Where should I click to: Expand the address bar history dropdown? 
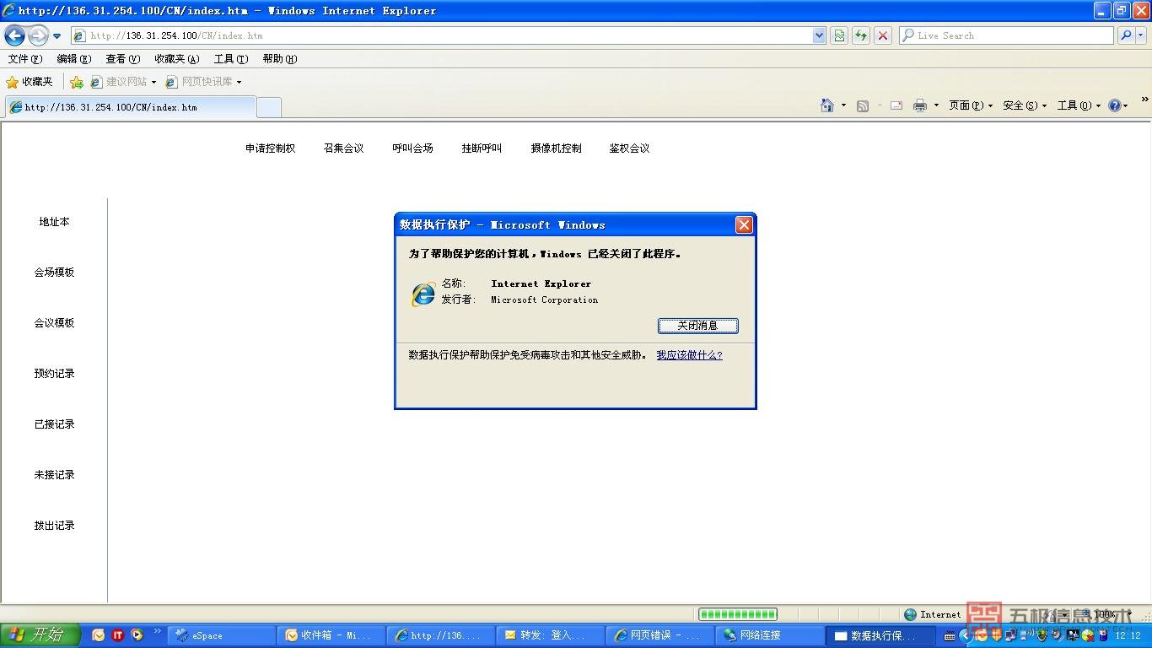[x=819, y=35]
